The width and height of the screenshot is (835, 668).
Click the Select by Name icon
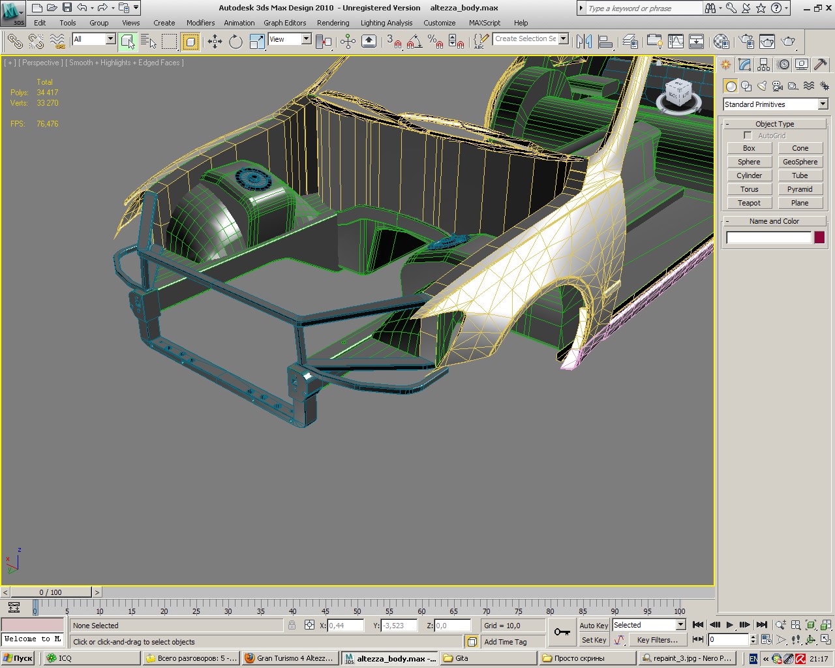tap(149, 42)
